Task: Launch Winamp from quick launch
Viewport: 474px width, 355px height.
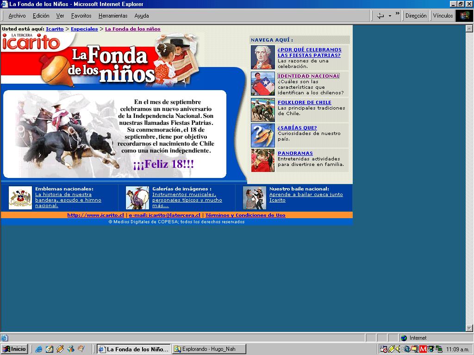Action: [60, 349]
